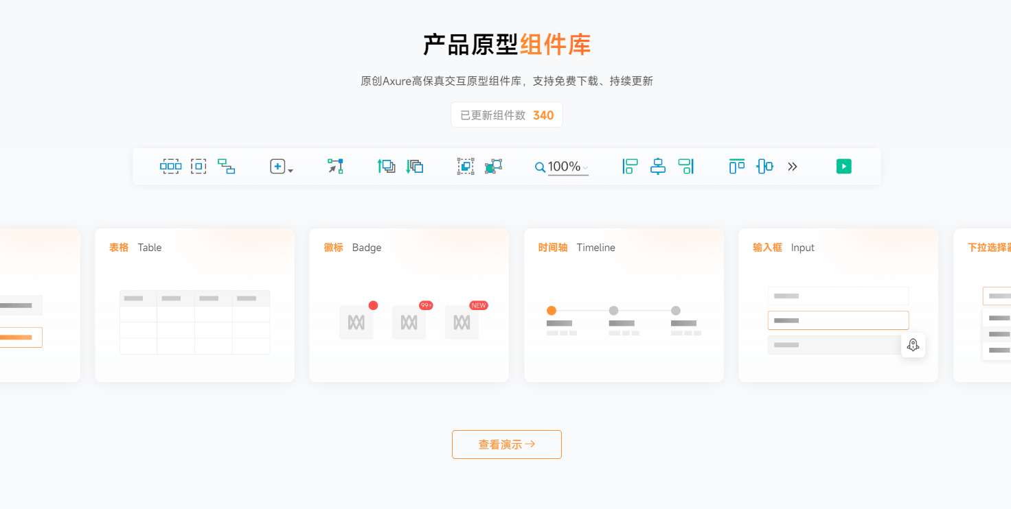Click the rocket back-to-top icon
Image resolution: width=1011 pixels, height=509 pixels.
[913, 345]
